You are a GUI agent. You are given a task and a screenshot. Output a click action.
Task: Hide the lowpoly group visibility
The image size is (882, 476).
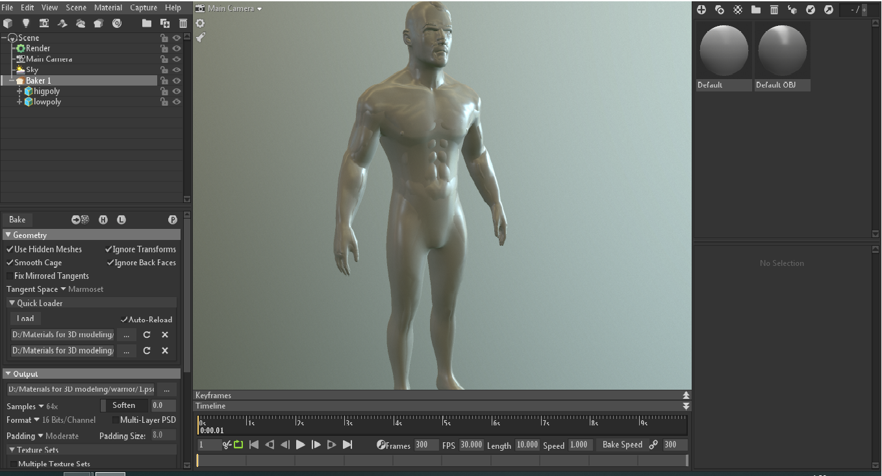(x=176, y=102)
